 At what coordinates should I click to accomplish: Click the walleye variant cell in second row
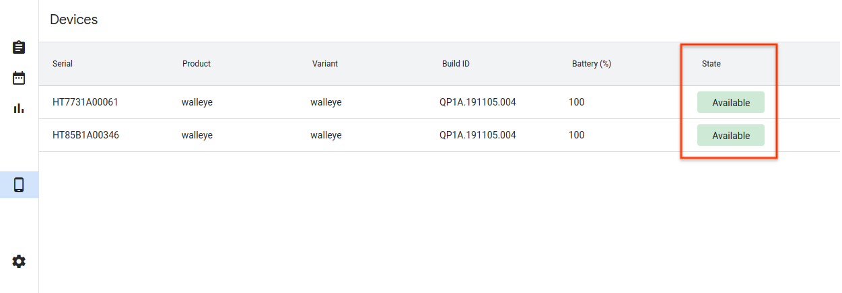(326, 135)
